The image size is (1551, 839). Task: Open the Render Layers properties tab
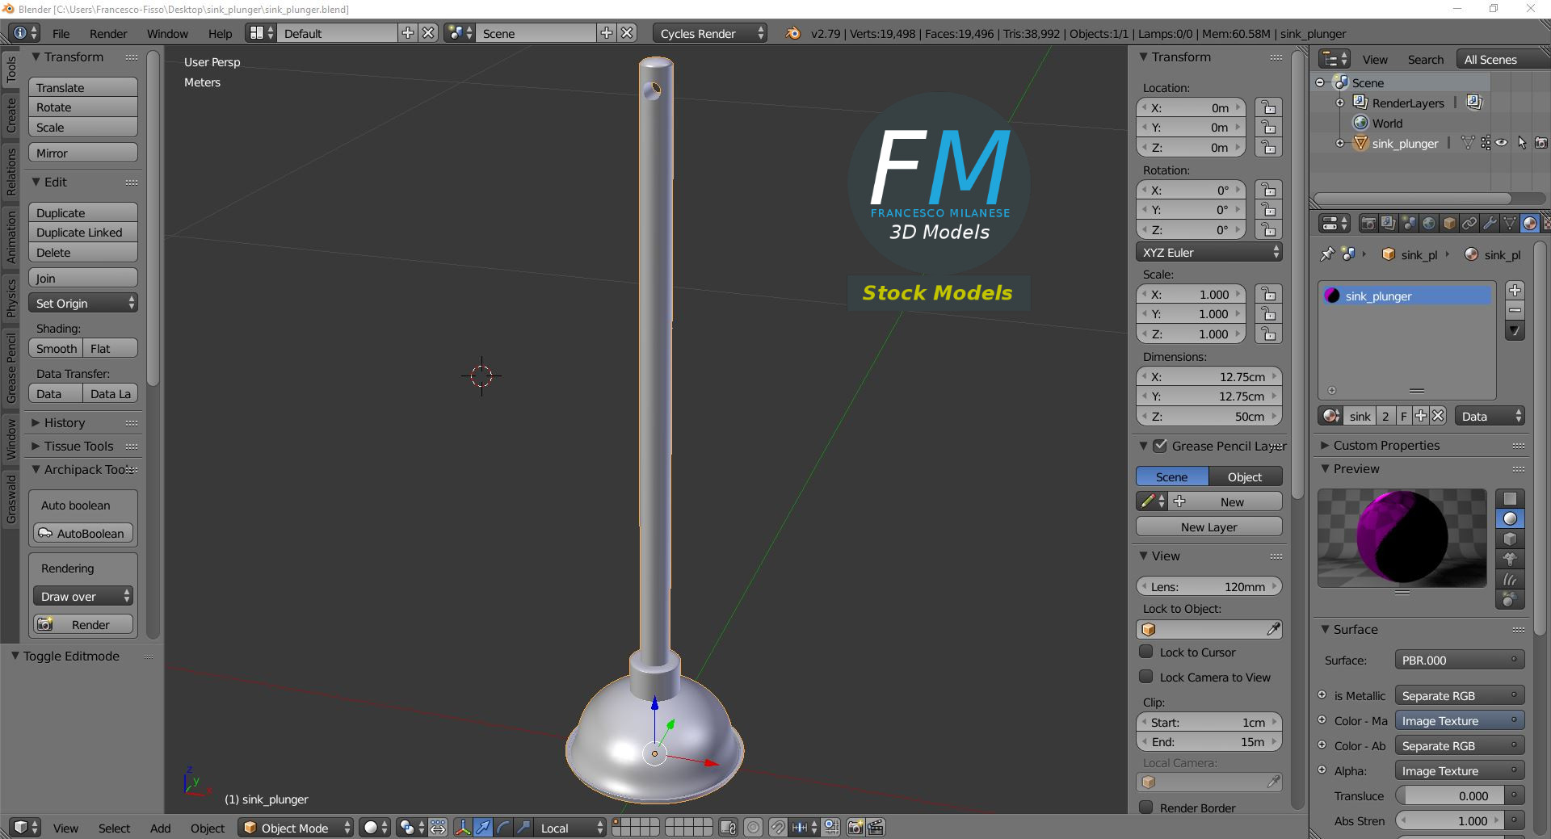point(1389,224)
